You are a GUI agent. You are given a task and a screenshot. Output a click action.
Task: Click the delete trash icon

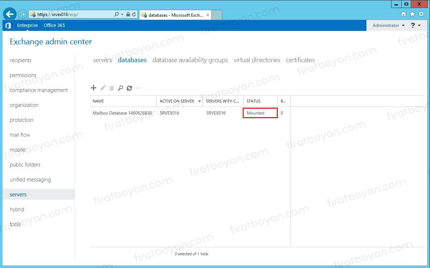coord(111,88)
